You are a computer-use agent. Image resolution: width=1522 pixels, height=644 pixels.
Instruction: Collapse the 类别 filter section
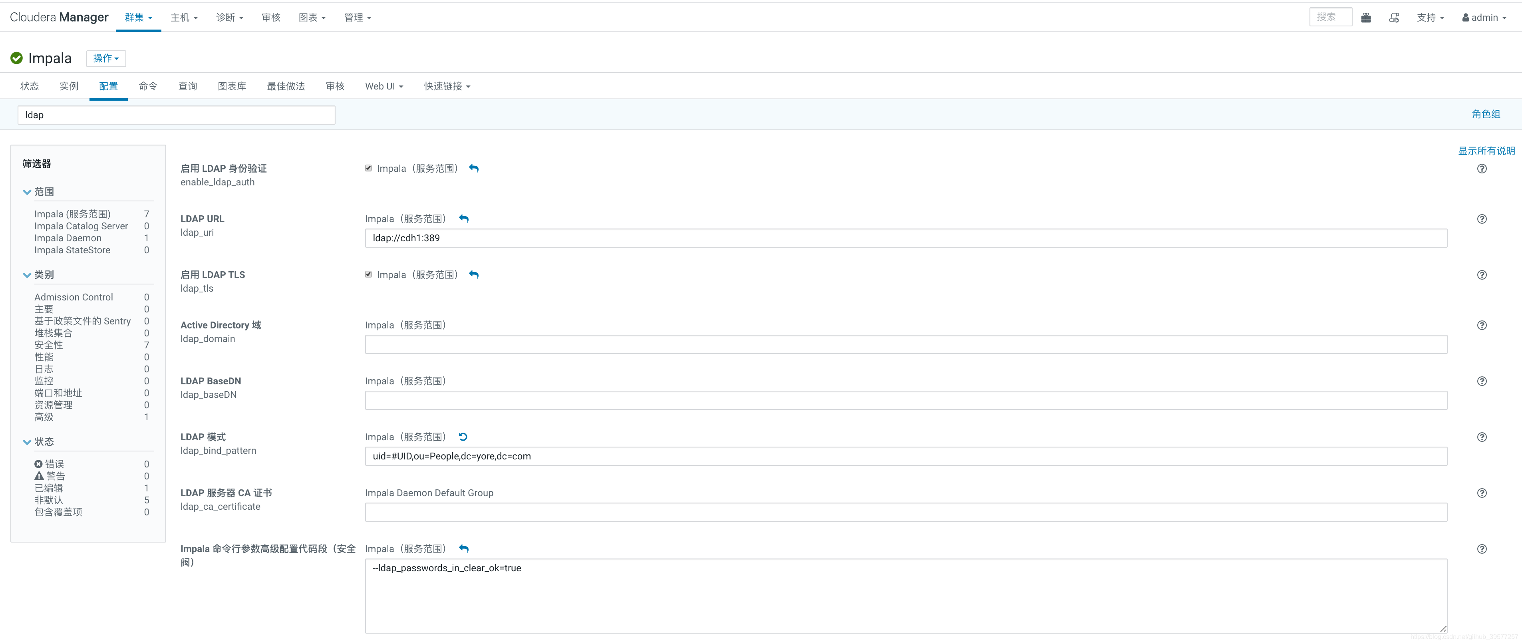tap(27, 275)
